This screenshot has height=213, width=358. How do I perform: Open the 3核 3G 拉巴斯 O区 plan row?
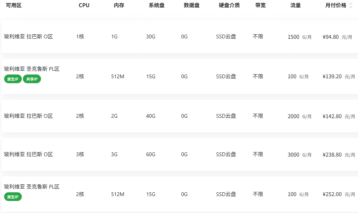point(180,154)
